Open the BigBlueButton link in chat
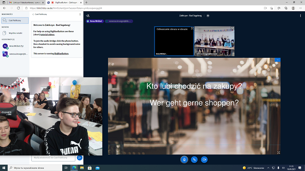This screenshot has width=305, height=171. (61, 54)
